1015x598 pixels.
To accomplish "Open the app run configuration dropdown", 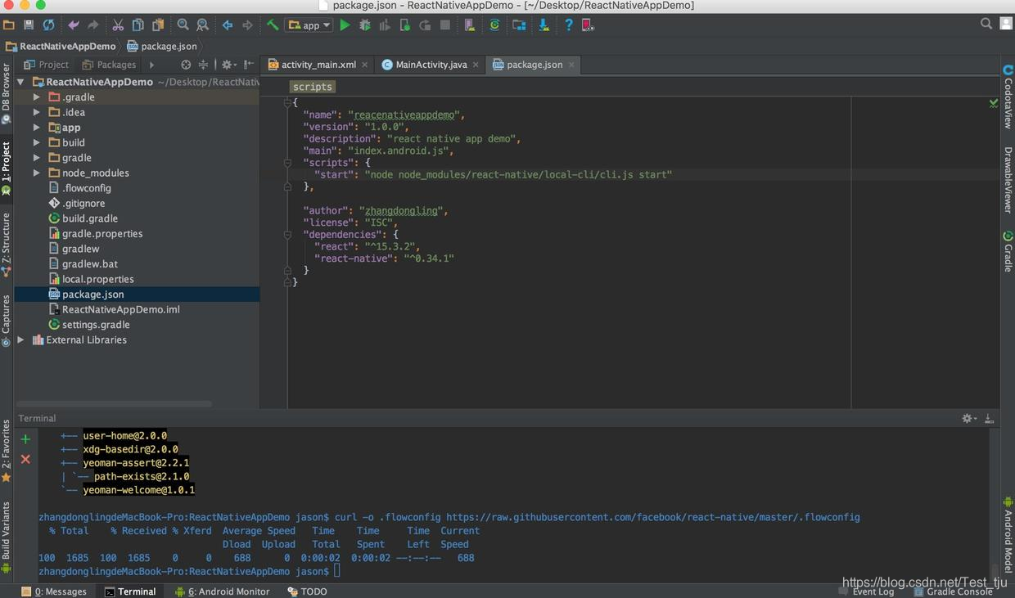I will point(309,25).
